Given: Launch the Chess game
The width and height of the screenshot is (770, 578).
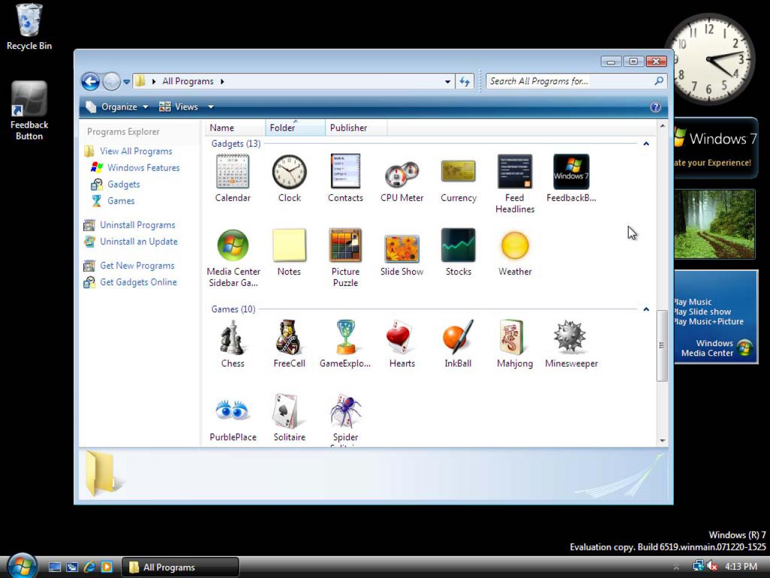Looking at the screenshot, I should click(233, 344).
